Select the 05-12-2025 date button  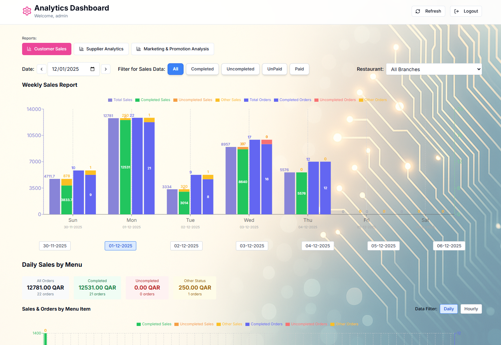[383, 246]
